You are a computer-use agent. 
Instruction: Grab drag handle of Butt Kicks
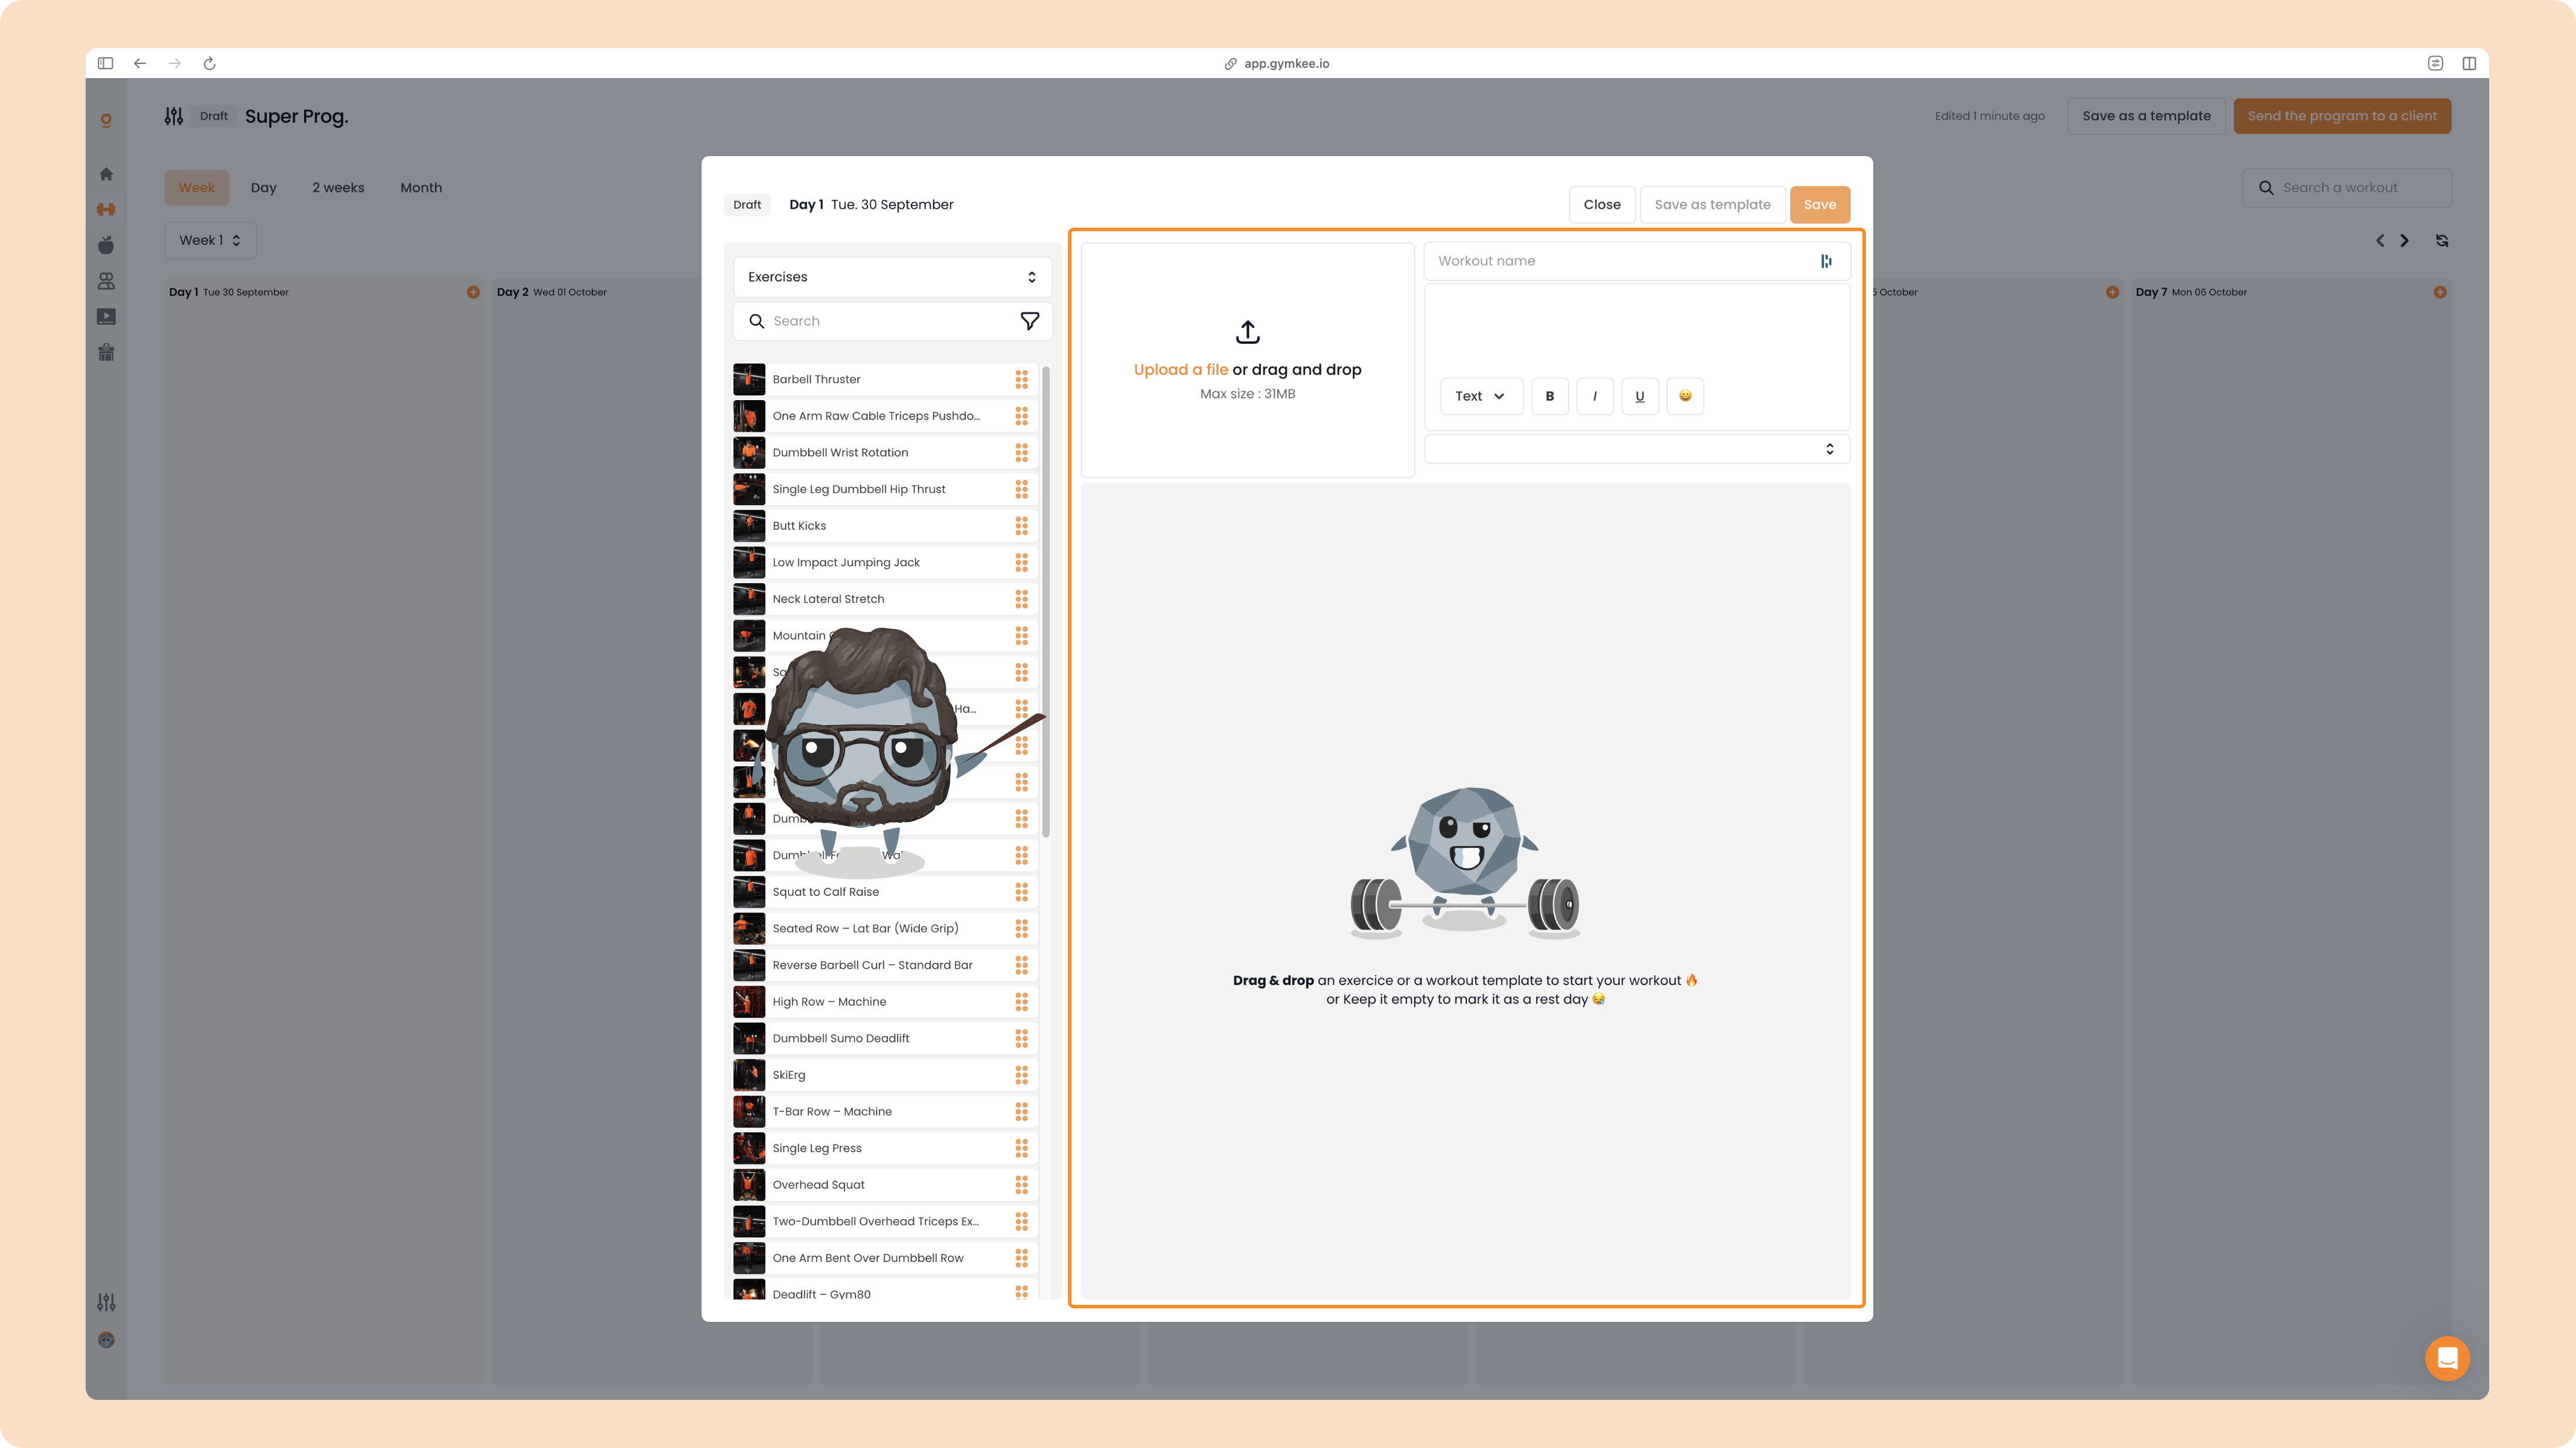(1021, 526)
